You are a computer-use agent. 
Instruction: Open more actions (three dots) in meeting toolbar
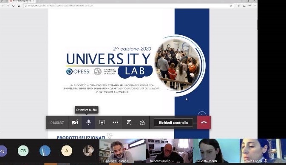pyautogui.click(x=115, y=122)
